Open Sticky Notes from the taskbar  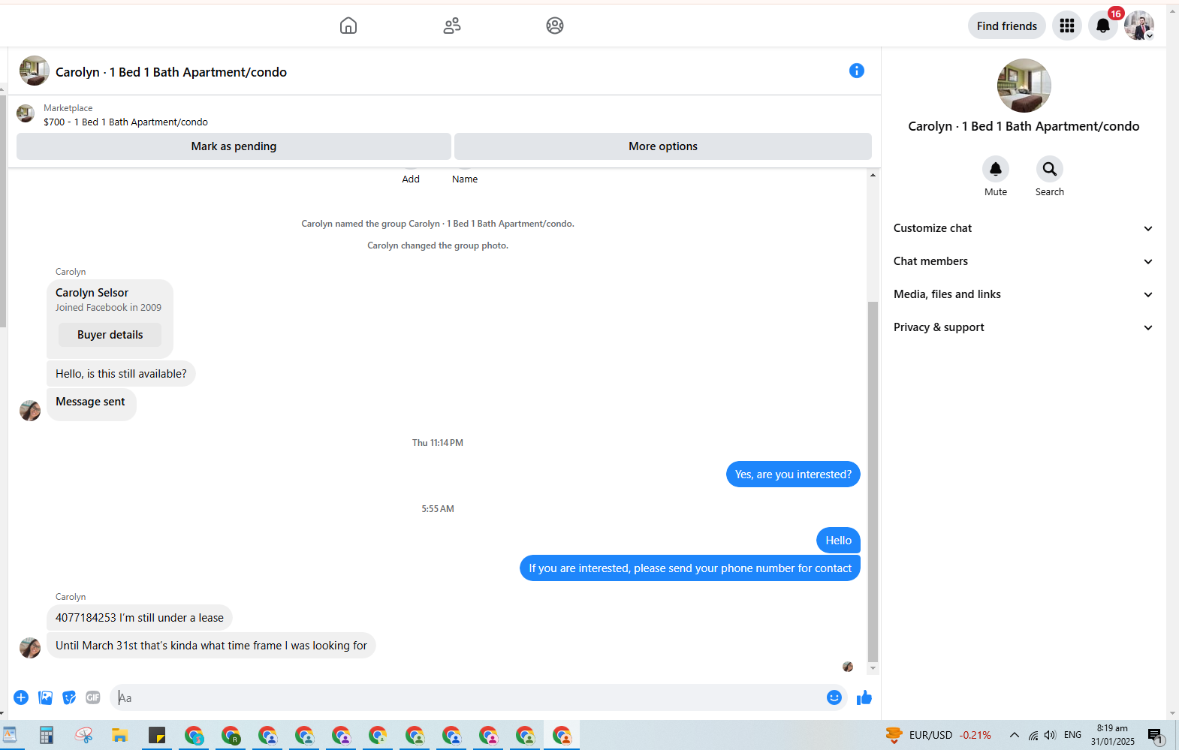[x=157, y=735]
